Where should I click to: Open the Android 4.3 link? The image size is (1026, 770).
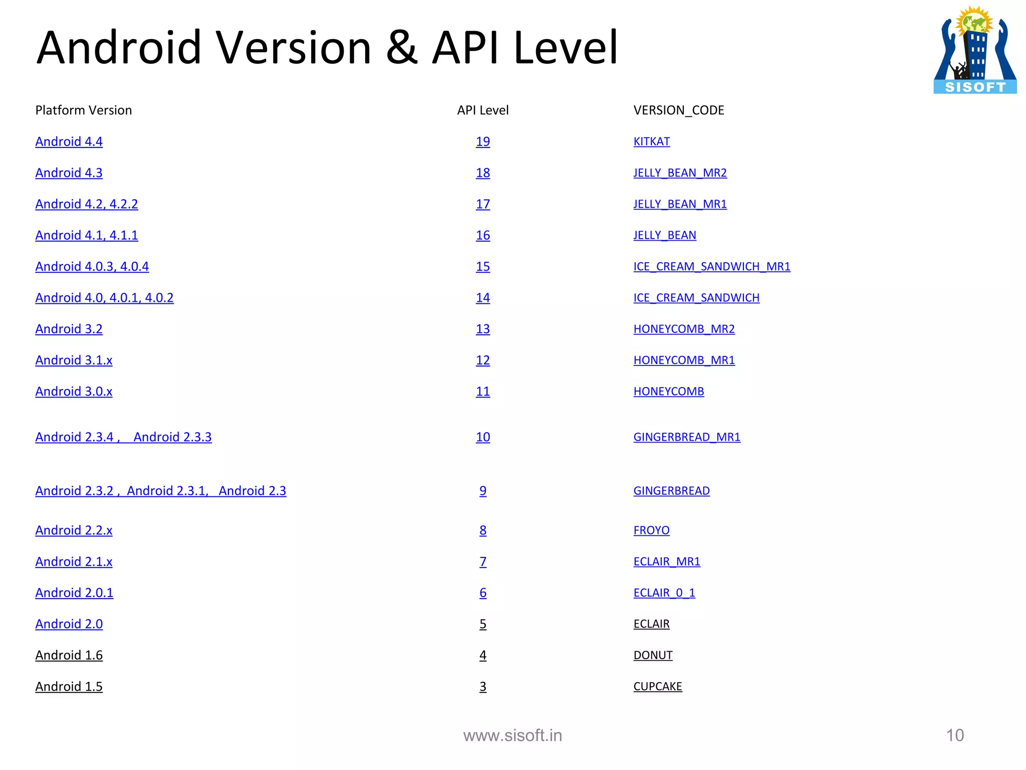pos(69,173)
